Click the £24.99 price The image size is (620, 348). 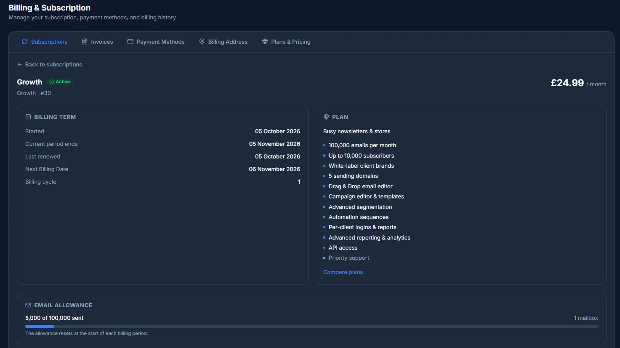567,83
